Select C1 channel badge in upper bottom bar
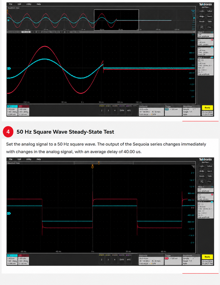The width and height of the screenshot is (220, 285). [24, 111]
